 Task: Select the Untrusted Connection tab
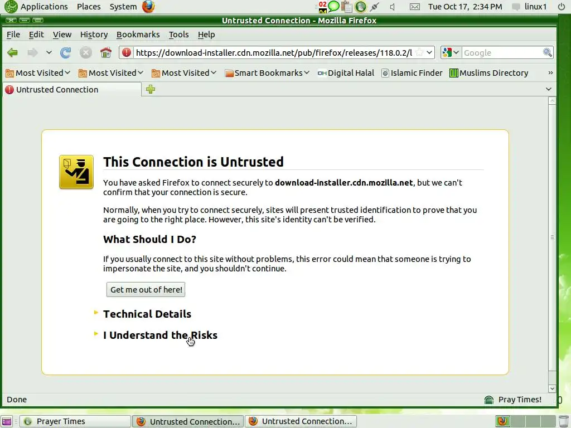72,90
